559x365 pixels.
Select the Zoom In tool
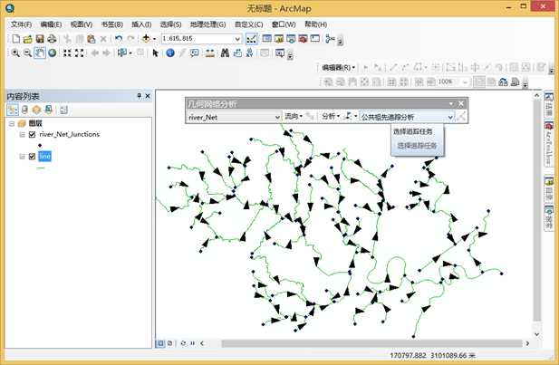click(x=15, y=53)
